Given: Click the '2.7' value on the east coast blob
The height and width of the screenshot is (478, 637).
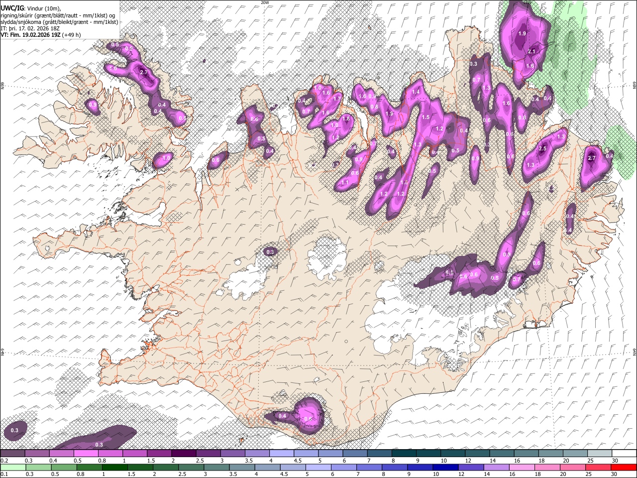Looking at the screenshot, I should tap(592, 158).
